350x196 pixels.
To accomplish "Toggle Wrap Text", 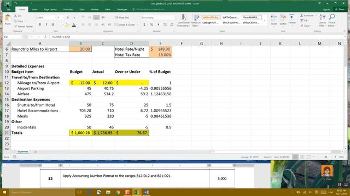I will point(122,17).
